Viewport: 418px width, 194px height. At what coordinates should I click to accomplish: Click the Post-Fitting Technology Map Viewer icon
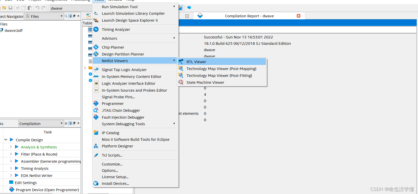click(181, 75)
